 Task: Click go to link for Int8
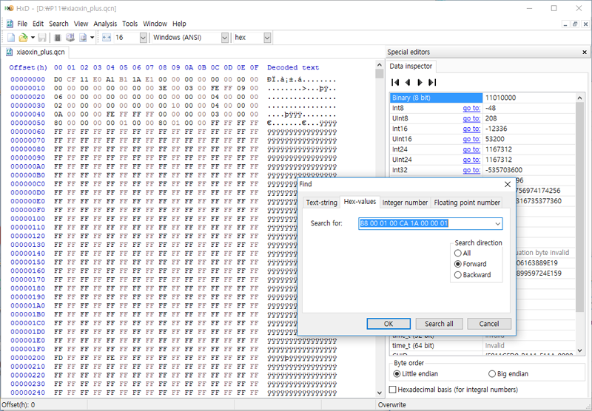point(471,108)
